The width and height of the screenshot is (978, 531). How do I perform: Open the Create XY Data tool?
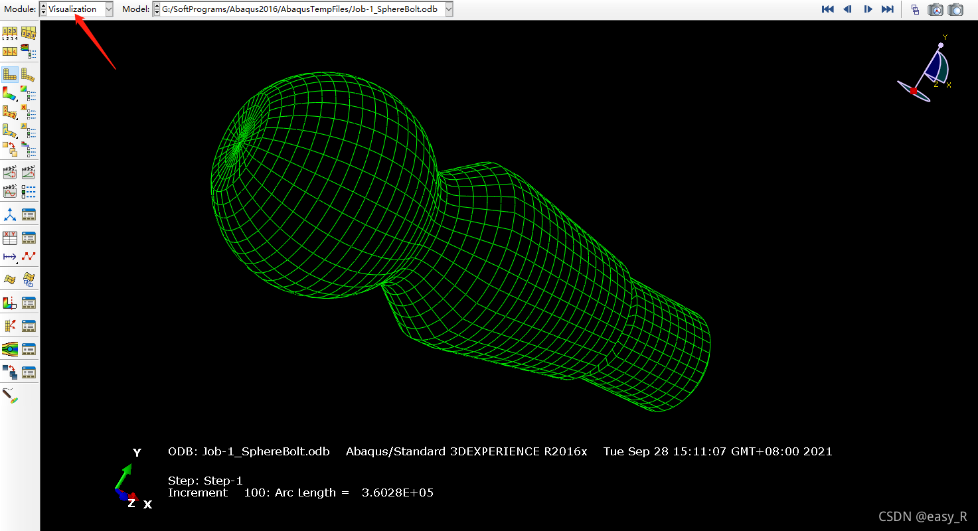click(x=10, y=238)
